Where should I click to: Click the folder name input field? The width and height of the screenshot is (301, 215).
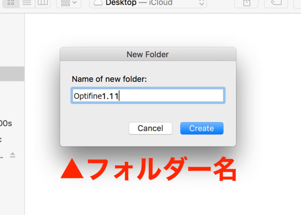148,95
